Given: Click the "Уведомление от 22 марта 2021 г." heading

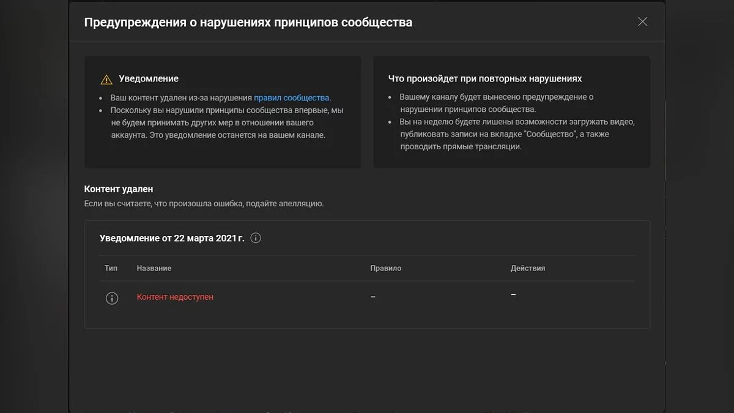Looking at the screenshot, I should [172, 238].
